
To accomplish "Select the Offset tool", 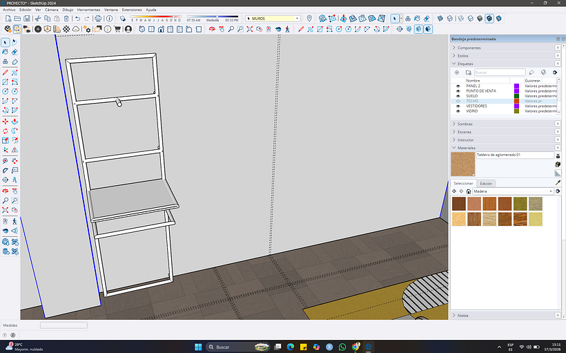I will pyautogui.click(x=14, y=140).
